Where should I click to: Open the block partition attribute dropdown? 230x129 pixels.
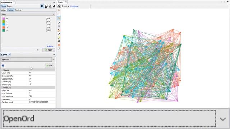pos(28,14)
